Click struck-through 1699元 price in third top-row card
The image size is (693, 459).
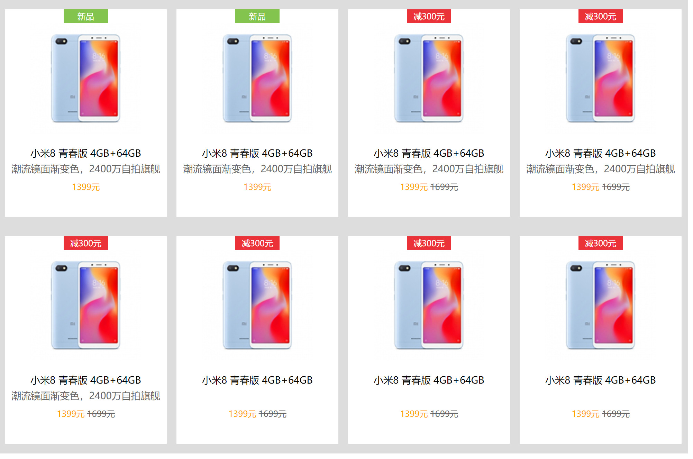click(x=444, y=187)
